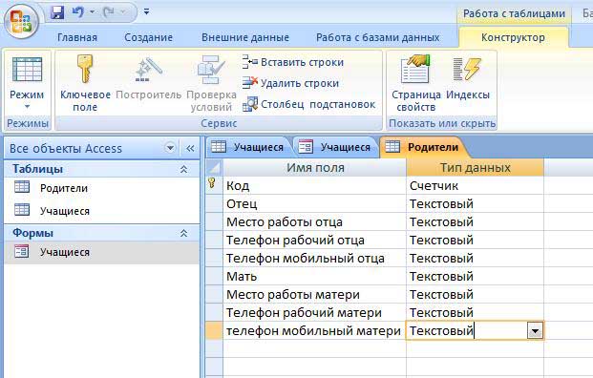The image size is (593, 378).
Task: Click the телефон мобильный матери field cell
Action: point(315,330)
